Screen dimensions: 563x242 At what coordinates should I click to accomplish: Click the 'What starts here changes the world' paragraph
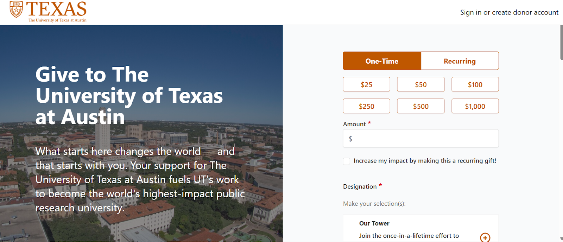(140, 179)
